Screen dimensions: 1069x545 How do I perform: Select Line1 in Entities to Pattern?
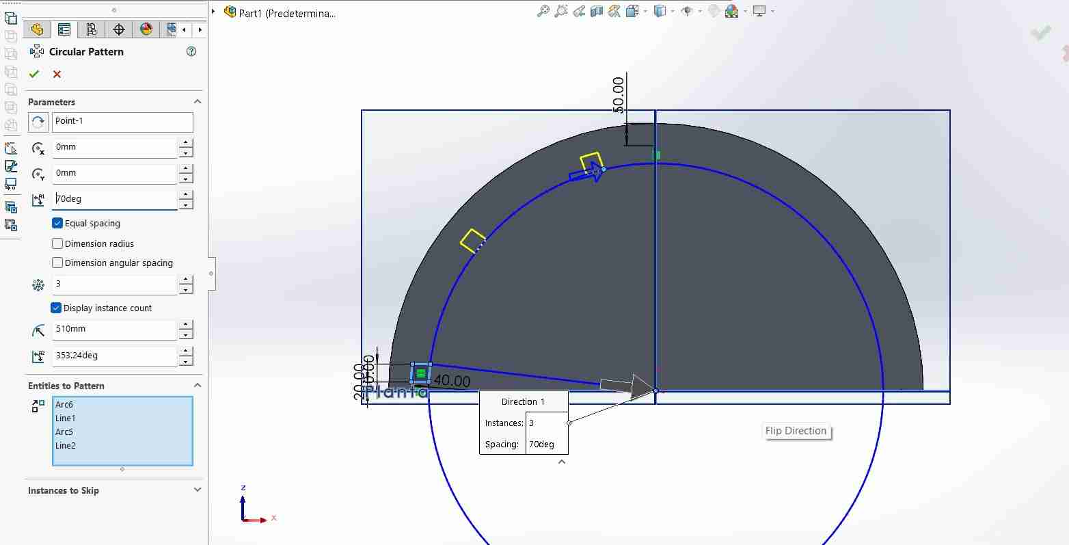point(66,418)
